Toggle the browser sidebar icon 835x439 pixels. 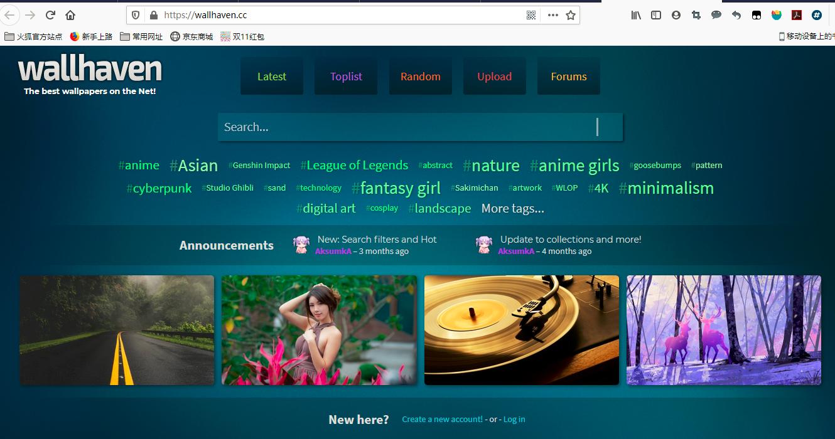click(656, 15)
